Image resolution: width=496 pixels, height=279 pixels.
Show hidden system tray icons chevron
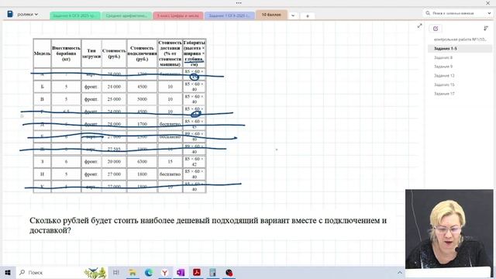400,272
